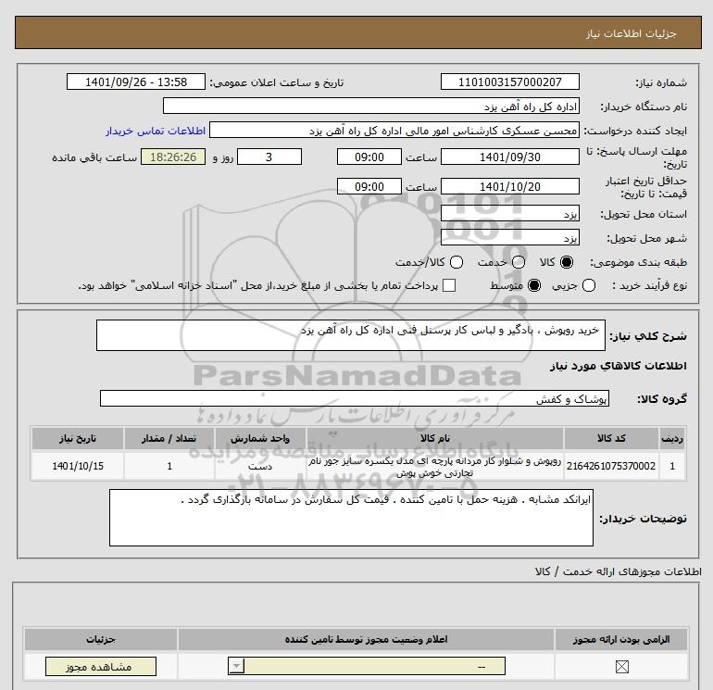
Task: Open the permit status dropdown arrow
Action: (236, 666)
